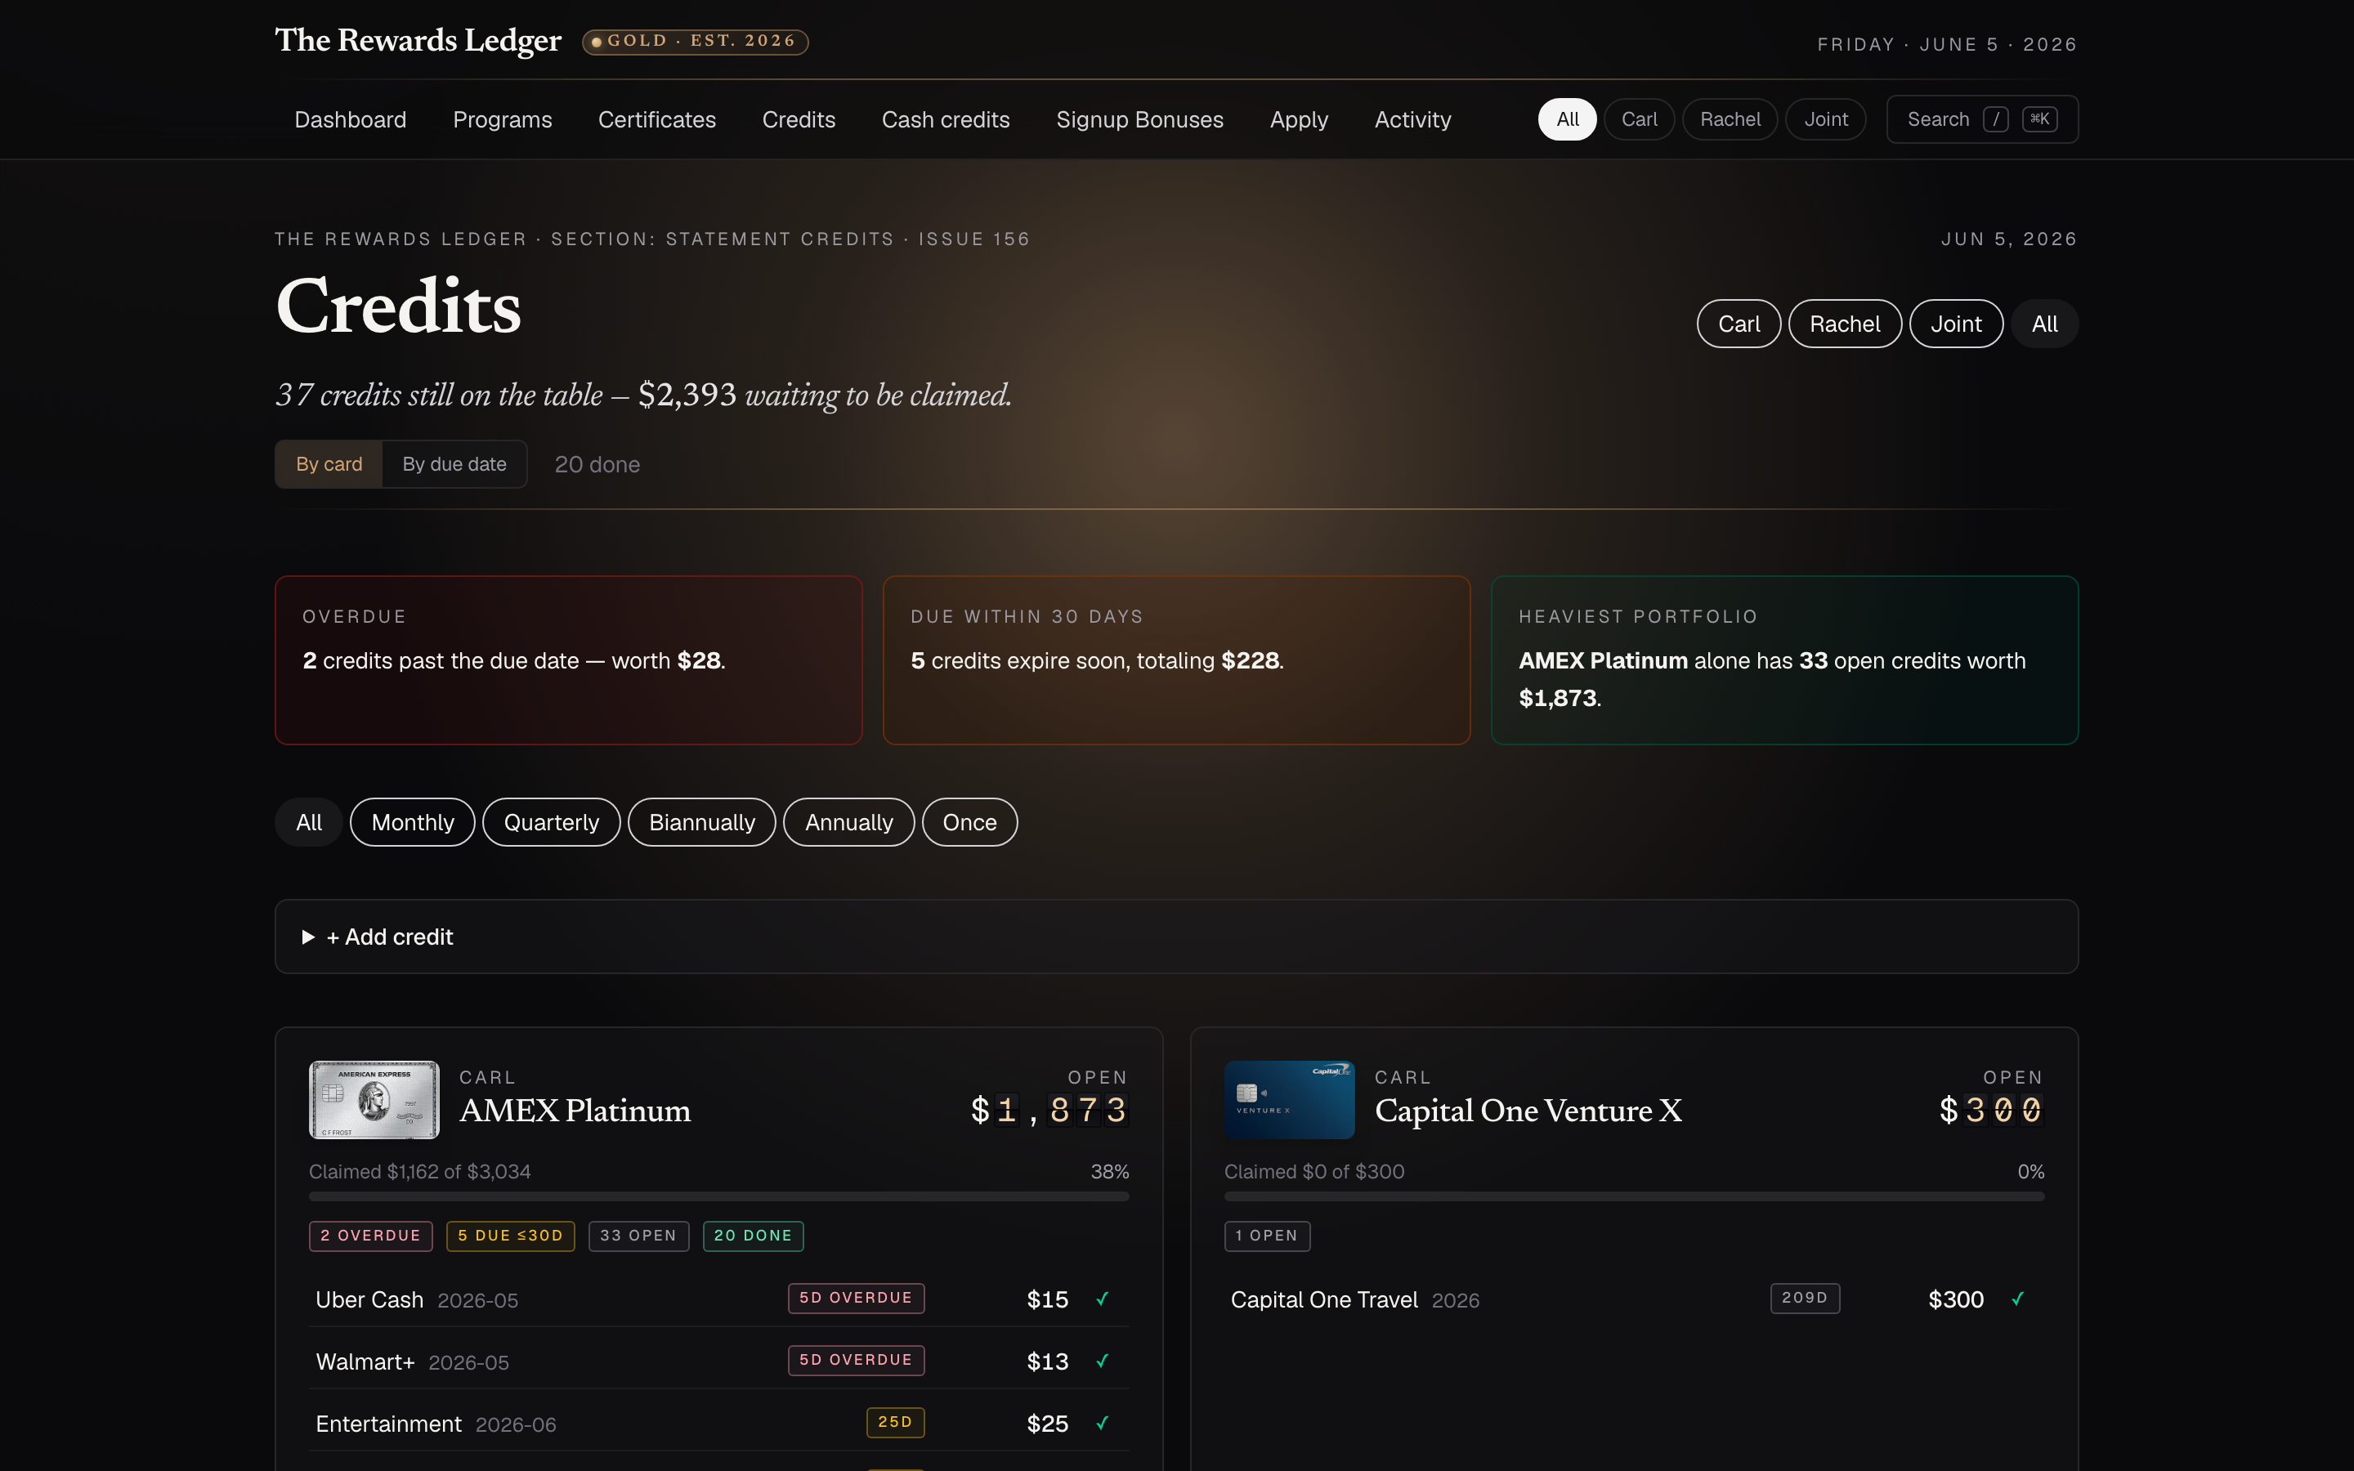Open the Search box
Screen dimensions: 2354x1471
coord(1981,118)
